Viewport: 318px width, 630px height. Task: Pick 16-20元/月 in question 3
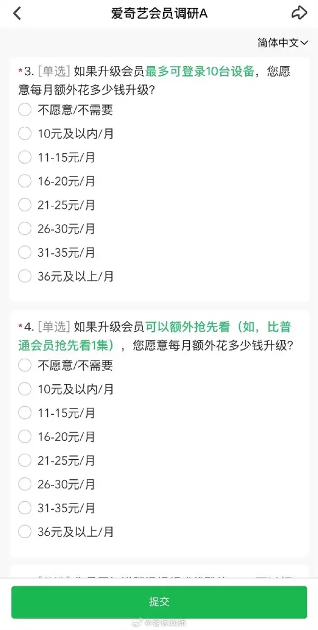[24, 181]
